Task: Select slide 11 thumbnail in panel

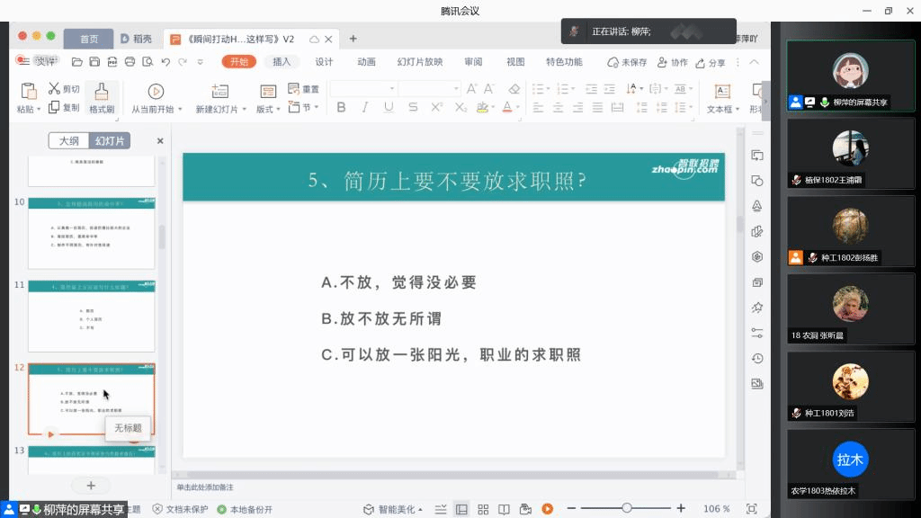Action: [x=91, y=316]
